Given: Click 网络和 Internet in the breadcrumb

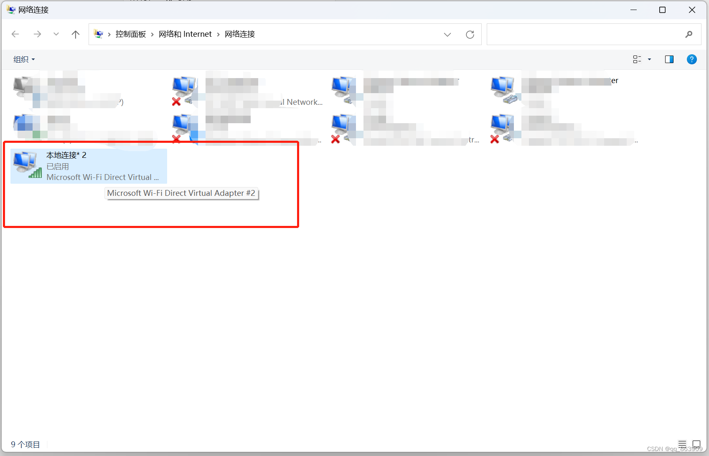Looking at the screenshot, I should pyautogui.click(x=185, y=34).
